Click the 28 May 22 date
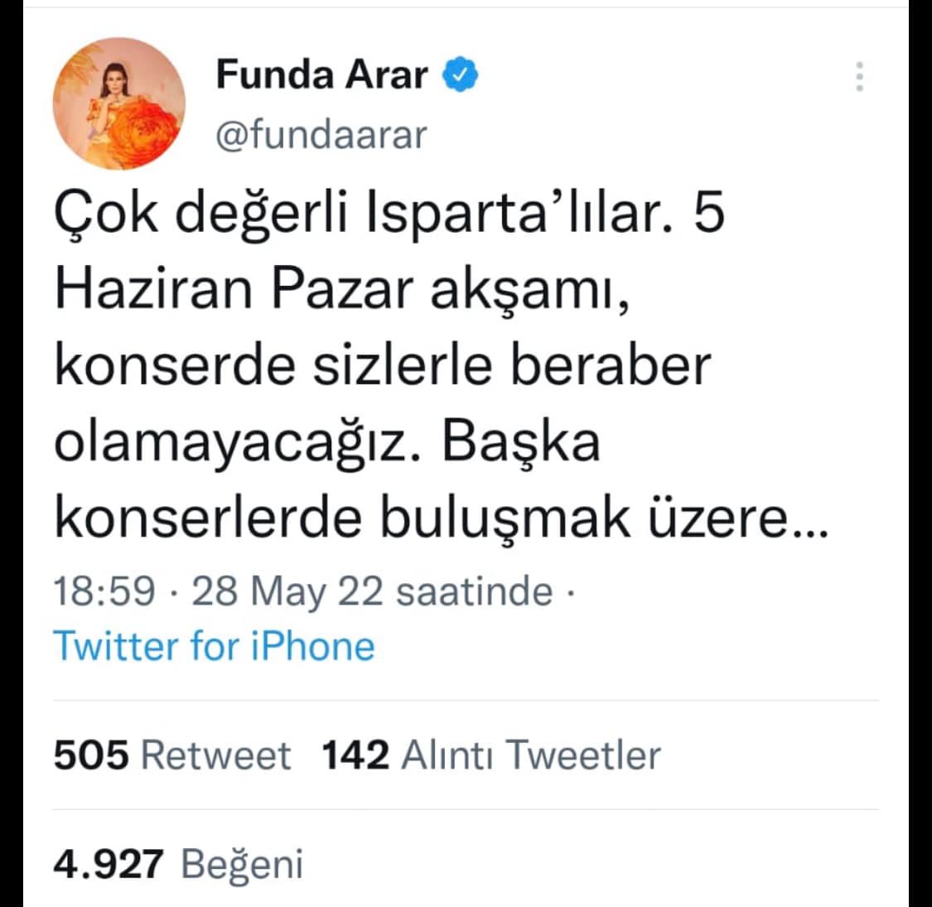This screenshot has width=932, height=907. (287, 591)
